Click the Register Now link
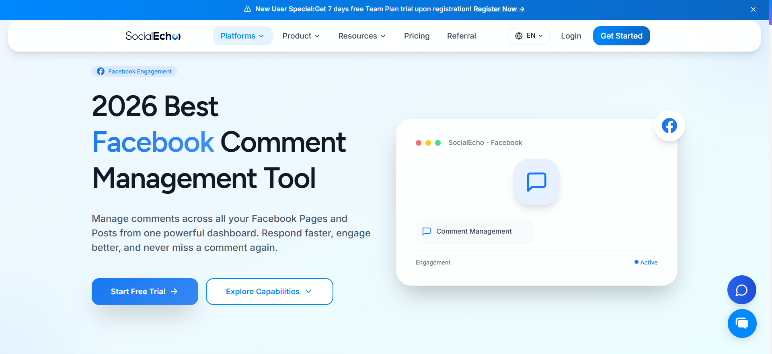The width and height of the screenshot is (772, 354). coord(499,9)
